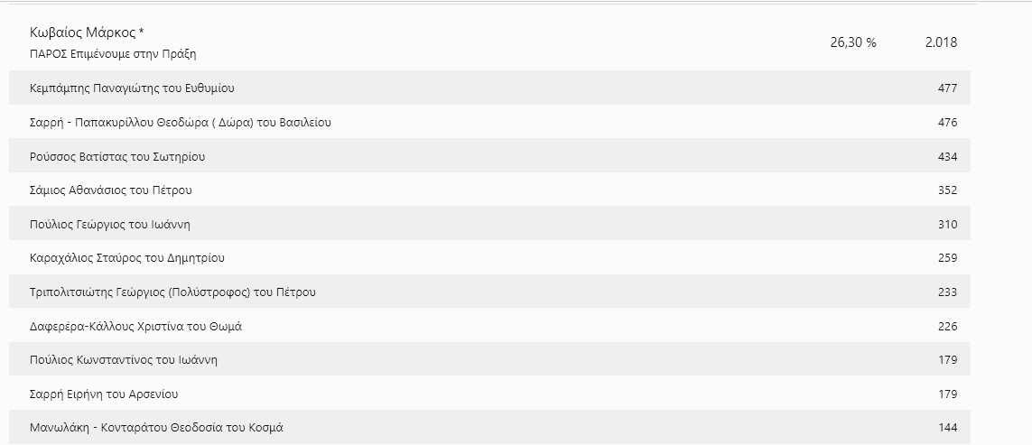
Task: Select the Μανωλάκη - Κονταράτου Θεοδοσία row
Action: coord(163,428)
